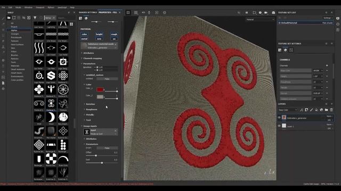This screenshot has height=191, width=341.
Task: Switch to the Shader Settings tab
Action: coord(88,13)
